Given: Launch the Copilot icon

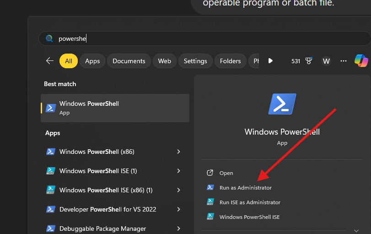Looking at the screenshot, I should click(361, 60).
